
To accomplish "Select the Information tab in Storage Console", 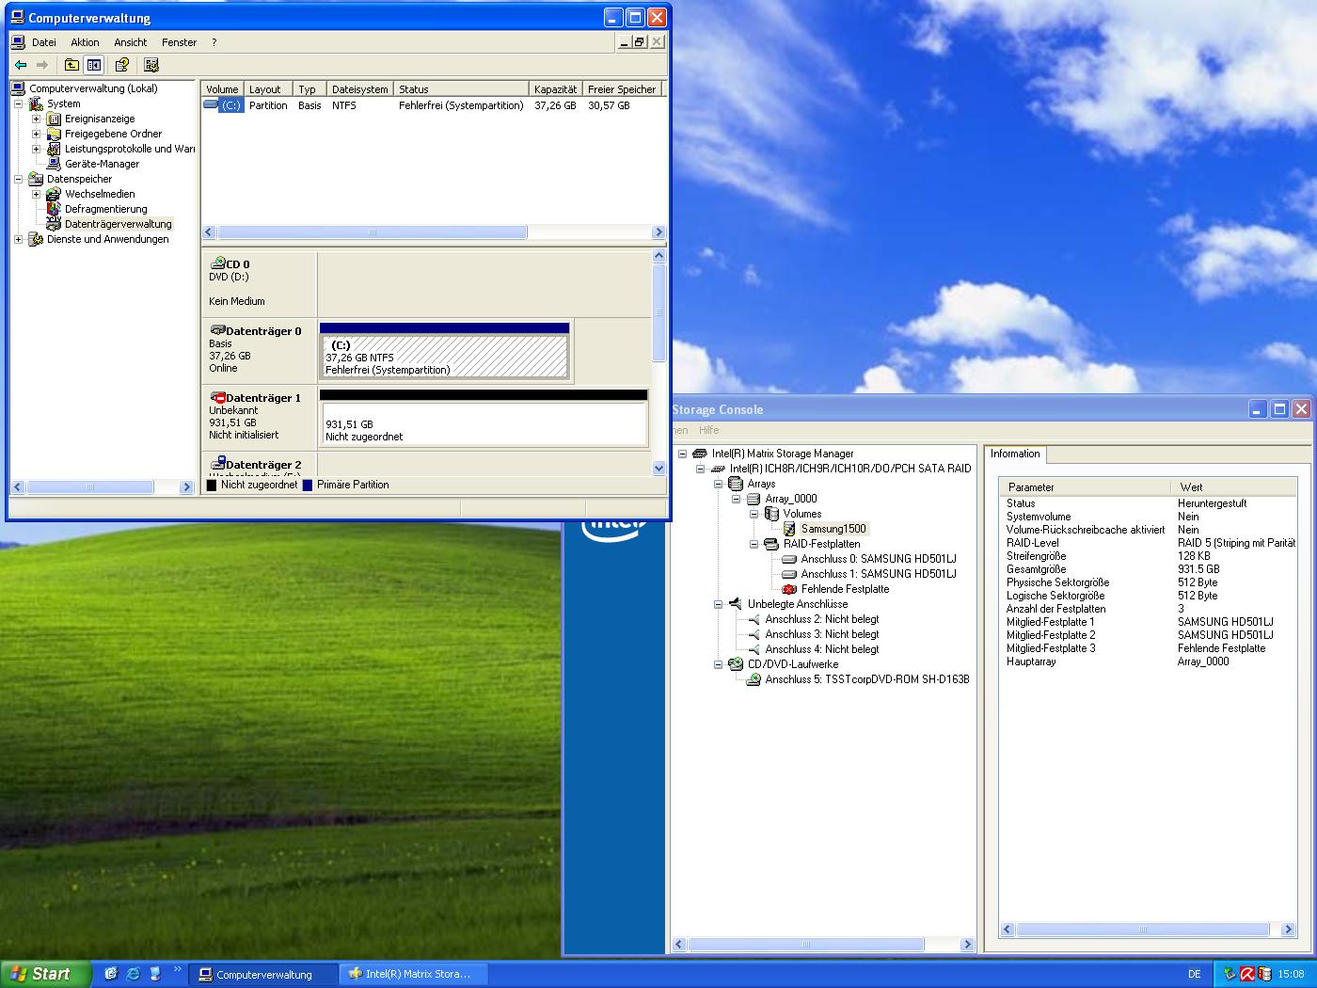I will (1015, 454).
